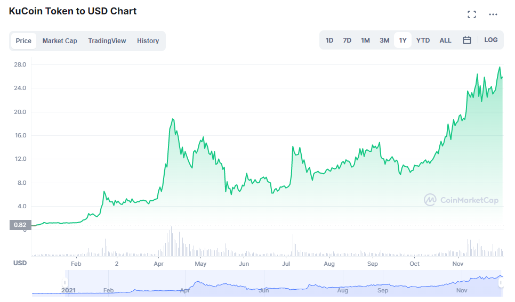Screen dimensions: 515x302
Task: Switch to the Market Cap tab
Action: (60, 40)
